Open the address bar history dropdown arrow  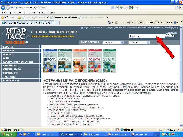[x=112, y=8]
